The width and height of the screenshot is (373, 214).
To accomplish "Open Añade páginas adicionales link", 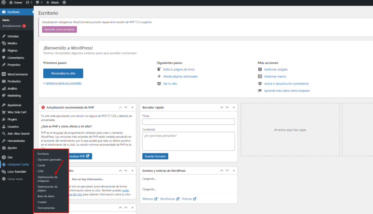I will [180, 76].
